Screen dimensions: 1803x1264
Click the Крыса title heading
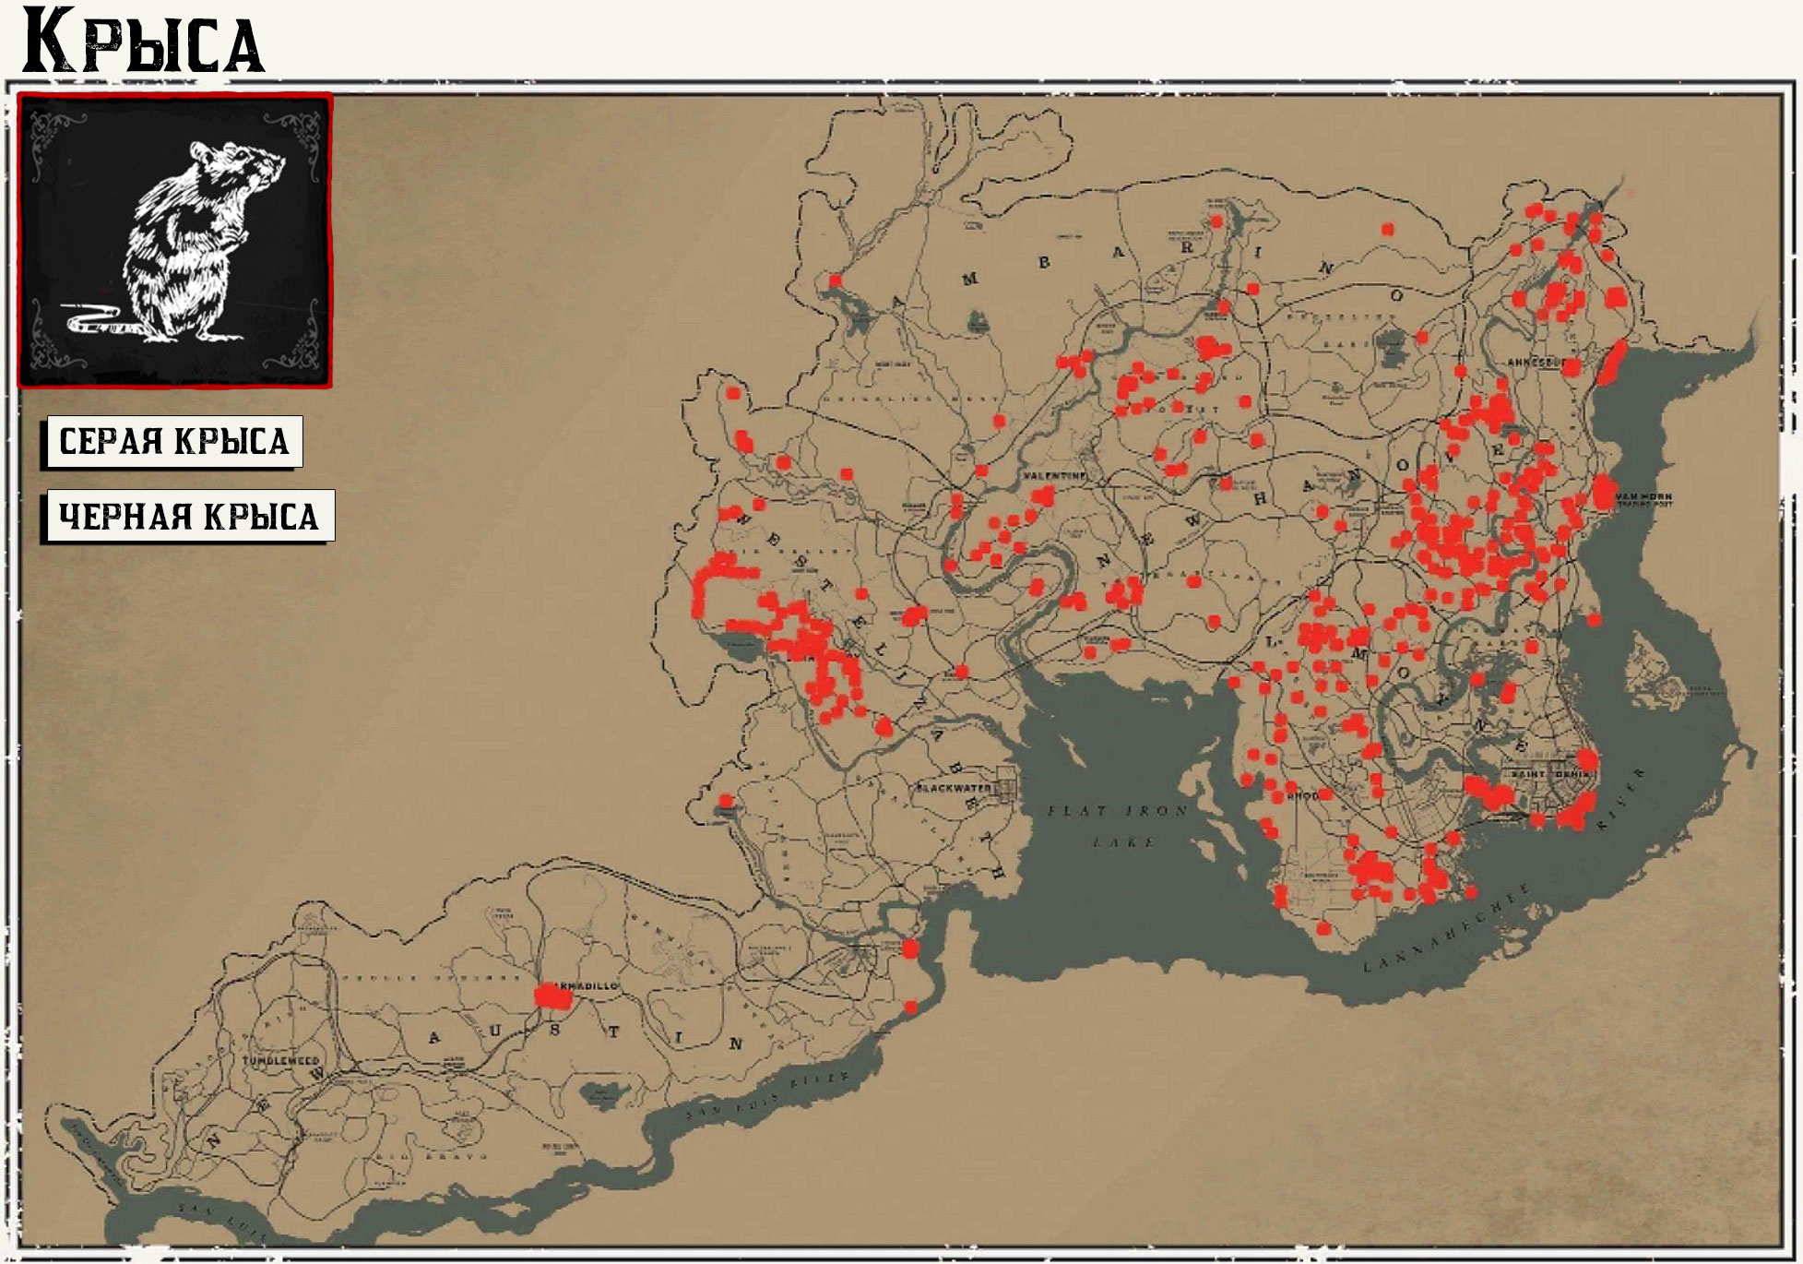143,42
